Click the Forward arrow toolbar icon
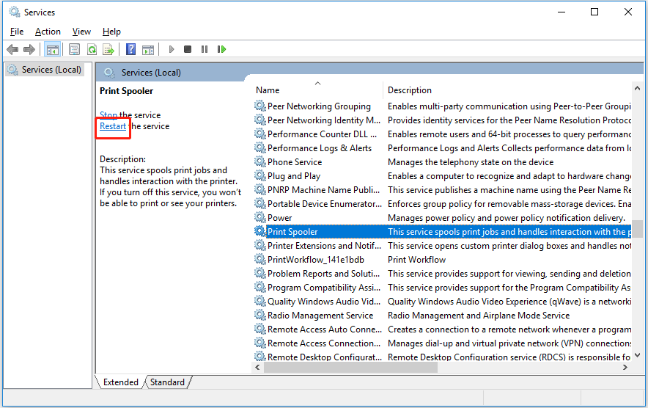The width and height of the screenshot is (648, 408). 29,50
